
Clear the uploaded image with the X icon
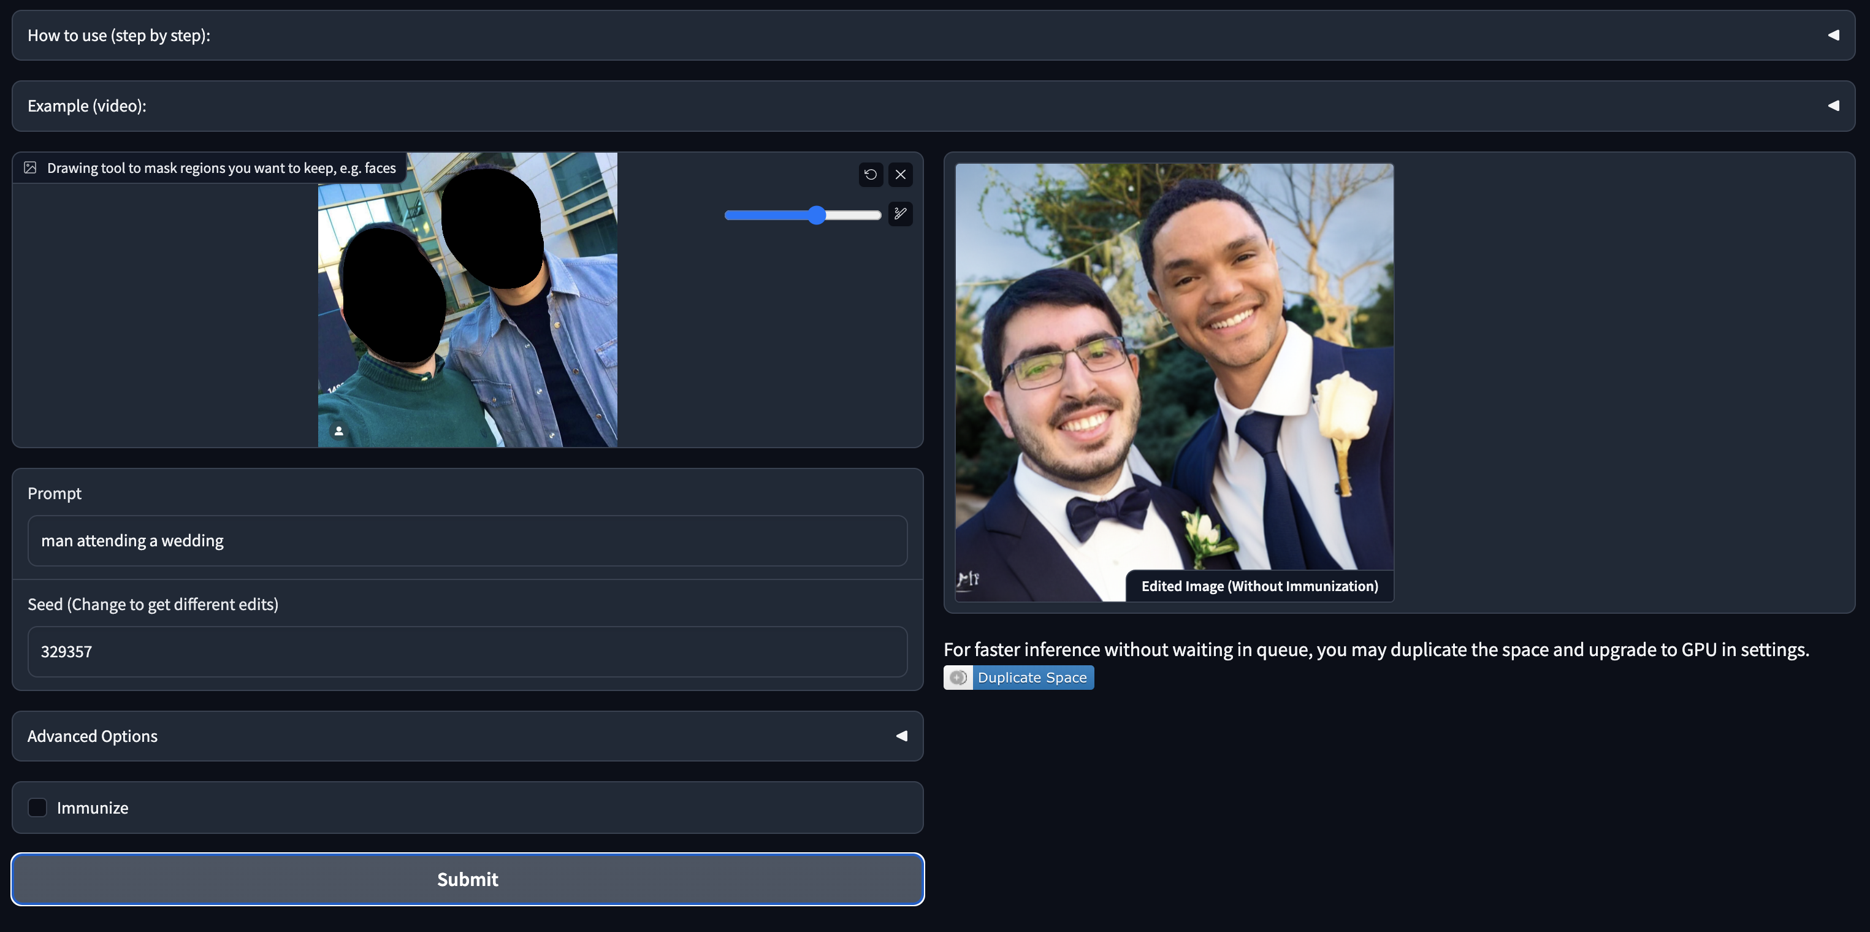click(900, 174)
